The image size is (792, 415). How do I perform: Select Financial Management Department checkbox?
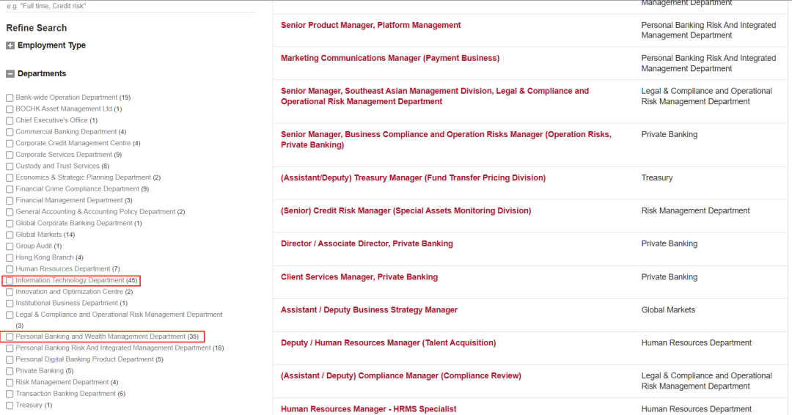point(10,200)
